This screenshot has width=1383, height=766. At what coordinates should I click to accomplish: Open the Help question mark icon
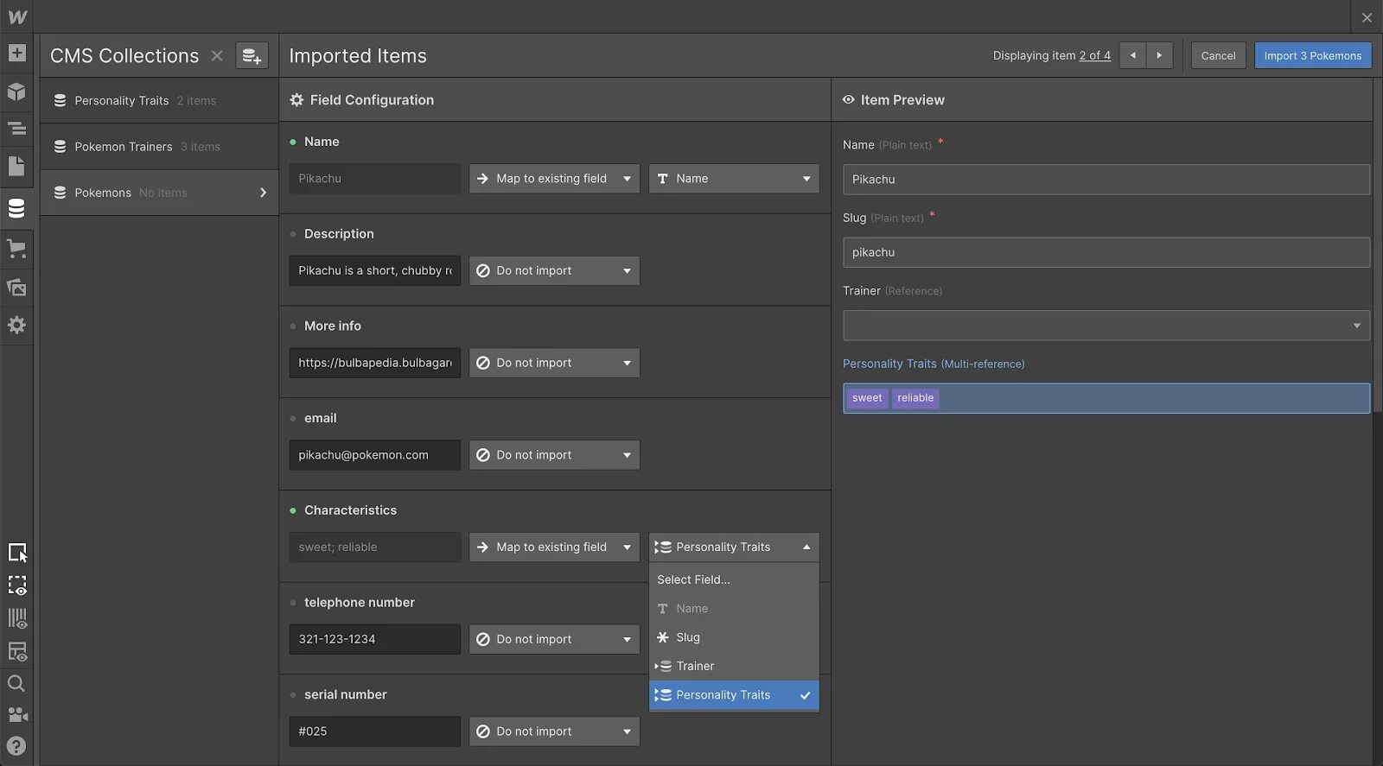click(x=16, y=746)
